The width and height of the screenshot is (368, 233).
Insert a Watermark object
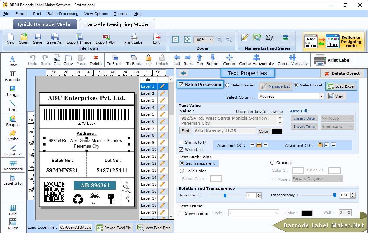pyautogui.click(x=13, y=166)
